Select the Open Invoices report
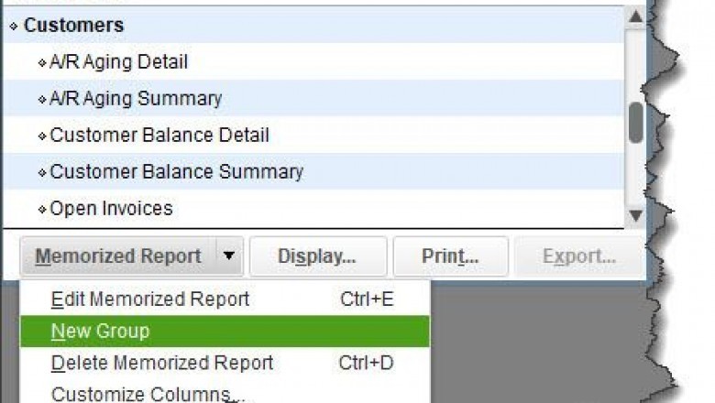This screenshot has height=403, width=715. point(313,209)
